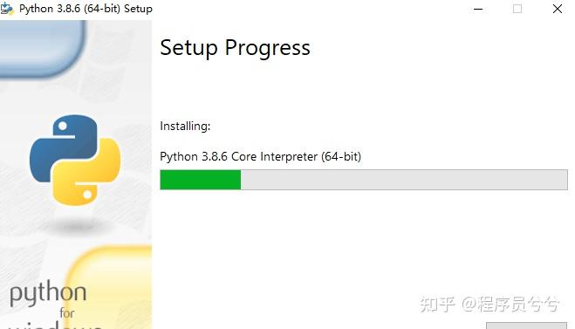575x329 pixels.
Task: Click the green filled part of progress bar
Action: pos(201,180)
